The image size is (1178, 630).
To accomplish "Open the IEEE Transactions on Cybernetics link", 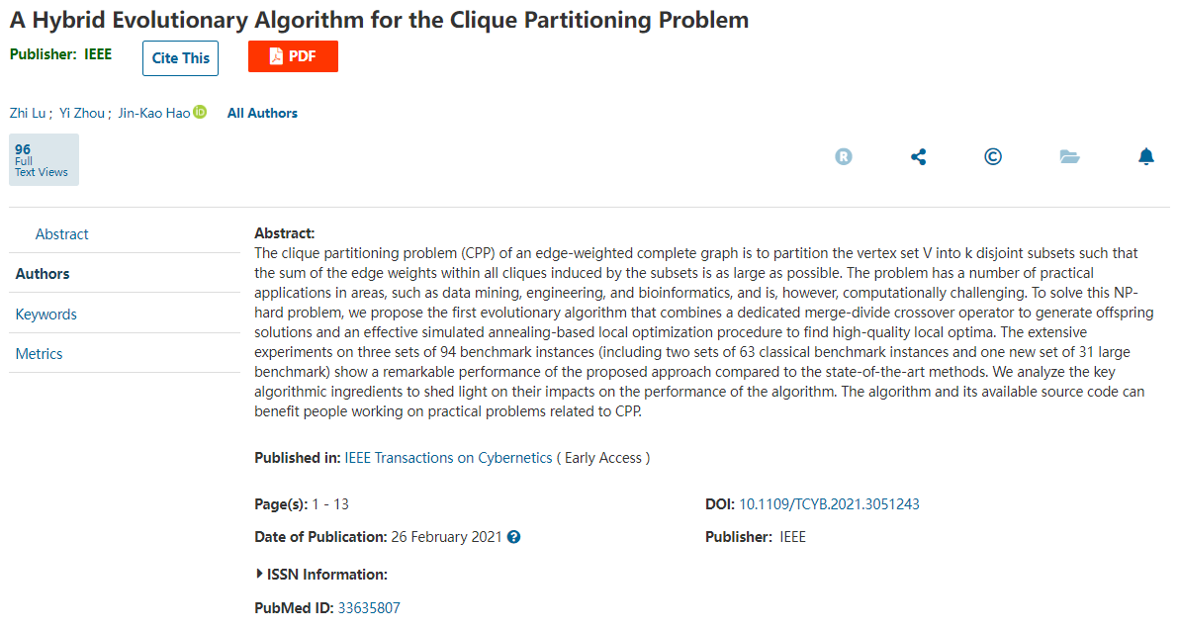I will click(x=448, y=458).
